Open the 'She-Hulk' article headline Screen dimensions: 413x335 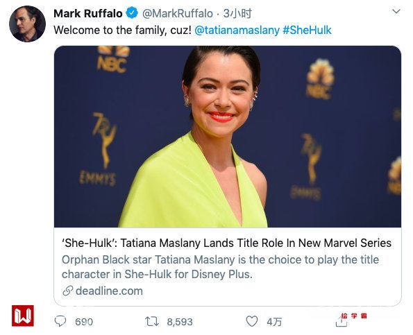click(x=226, y=243)
